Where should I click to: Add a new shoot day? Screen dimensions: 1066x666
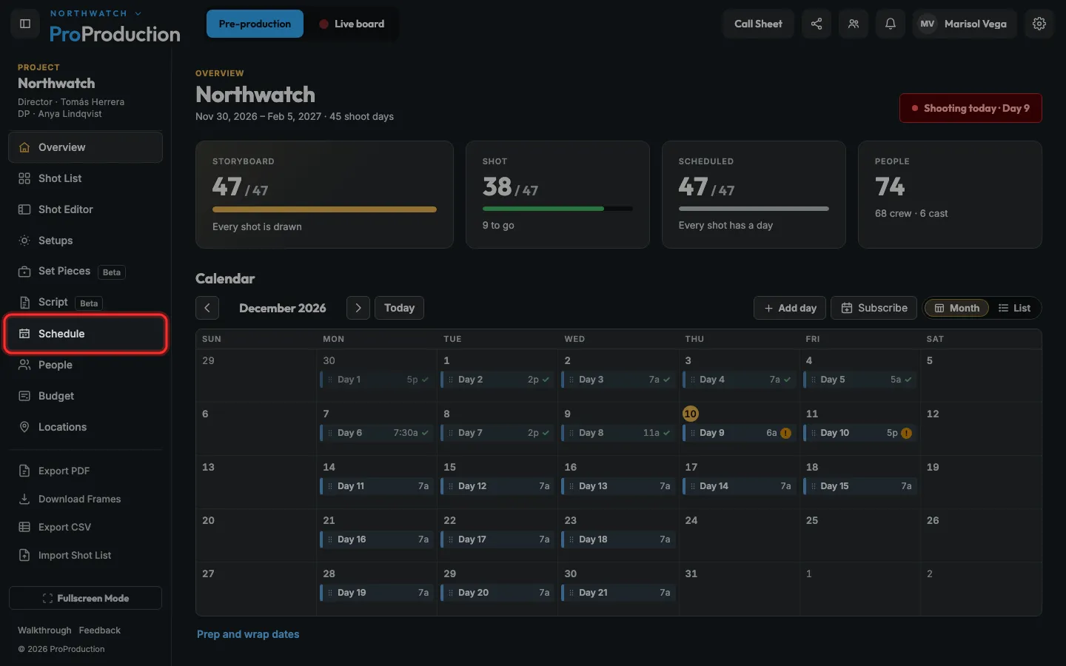coord(790,308)
